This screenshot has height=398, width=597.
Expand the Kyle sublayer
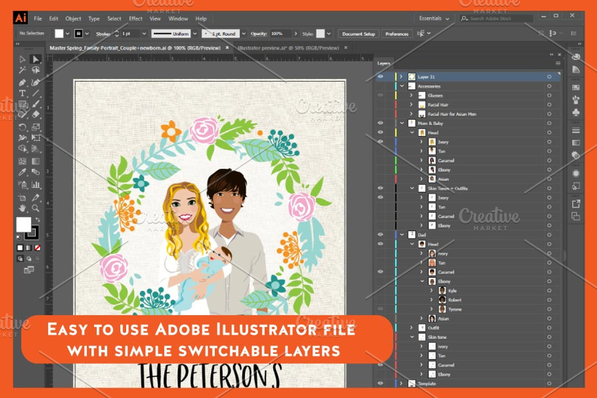click(431, 291)
